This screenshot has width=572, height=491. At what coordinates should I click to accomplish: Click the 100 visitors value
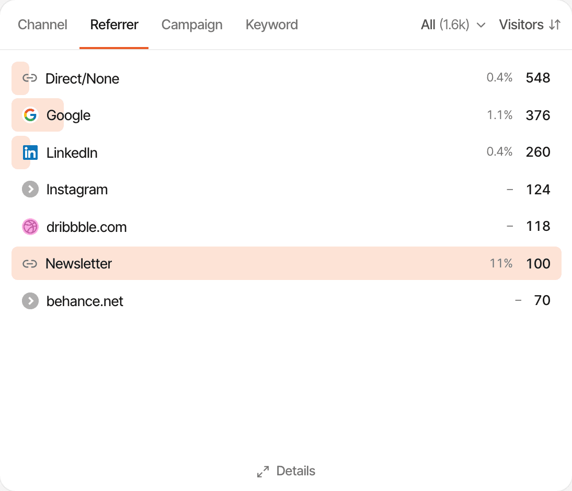click(x=537, y=264)
